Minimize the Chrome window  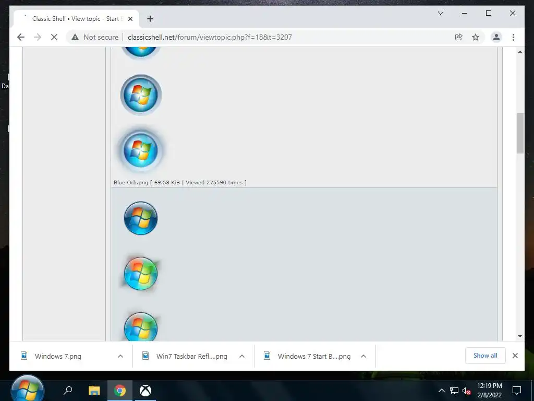[x=465, y=13]
